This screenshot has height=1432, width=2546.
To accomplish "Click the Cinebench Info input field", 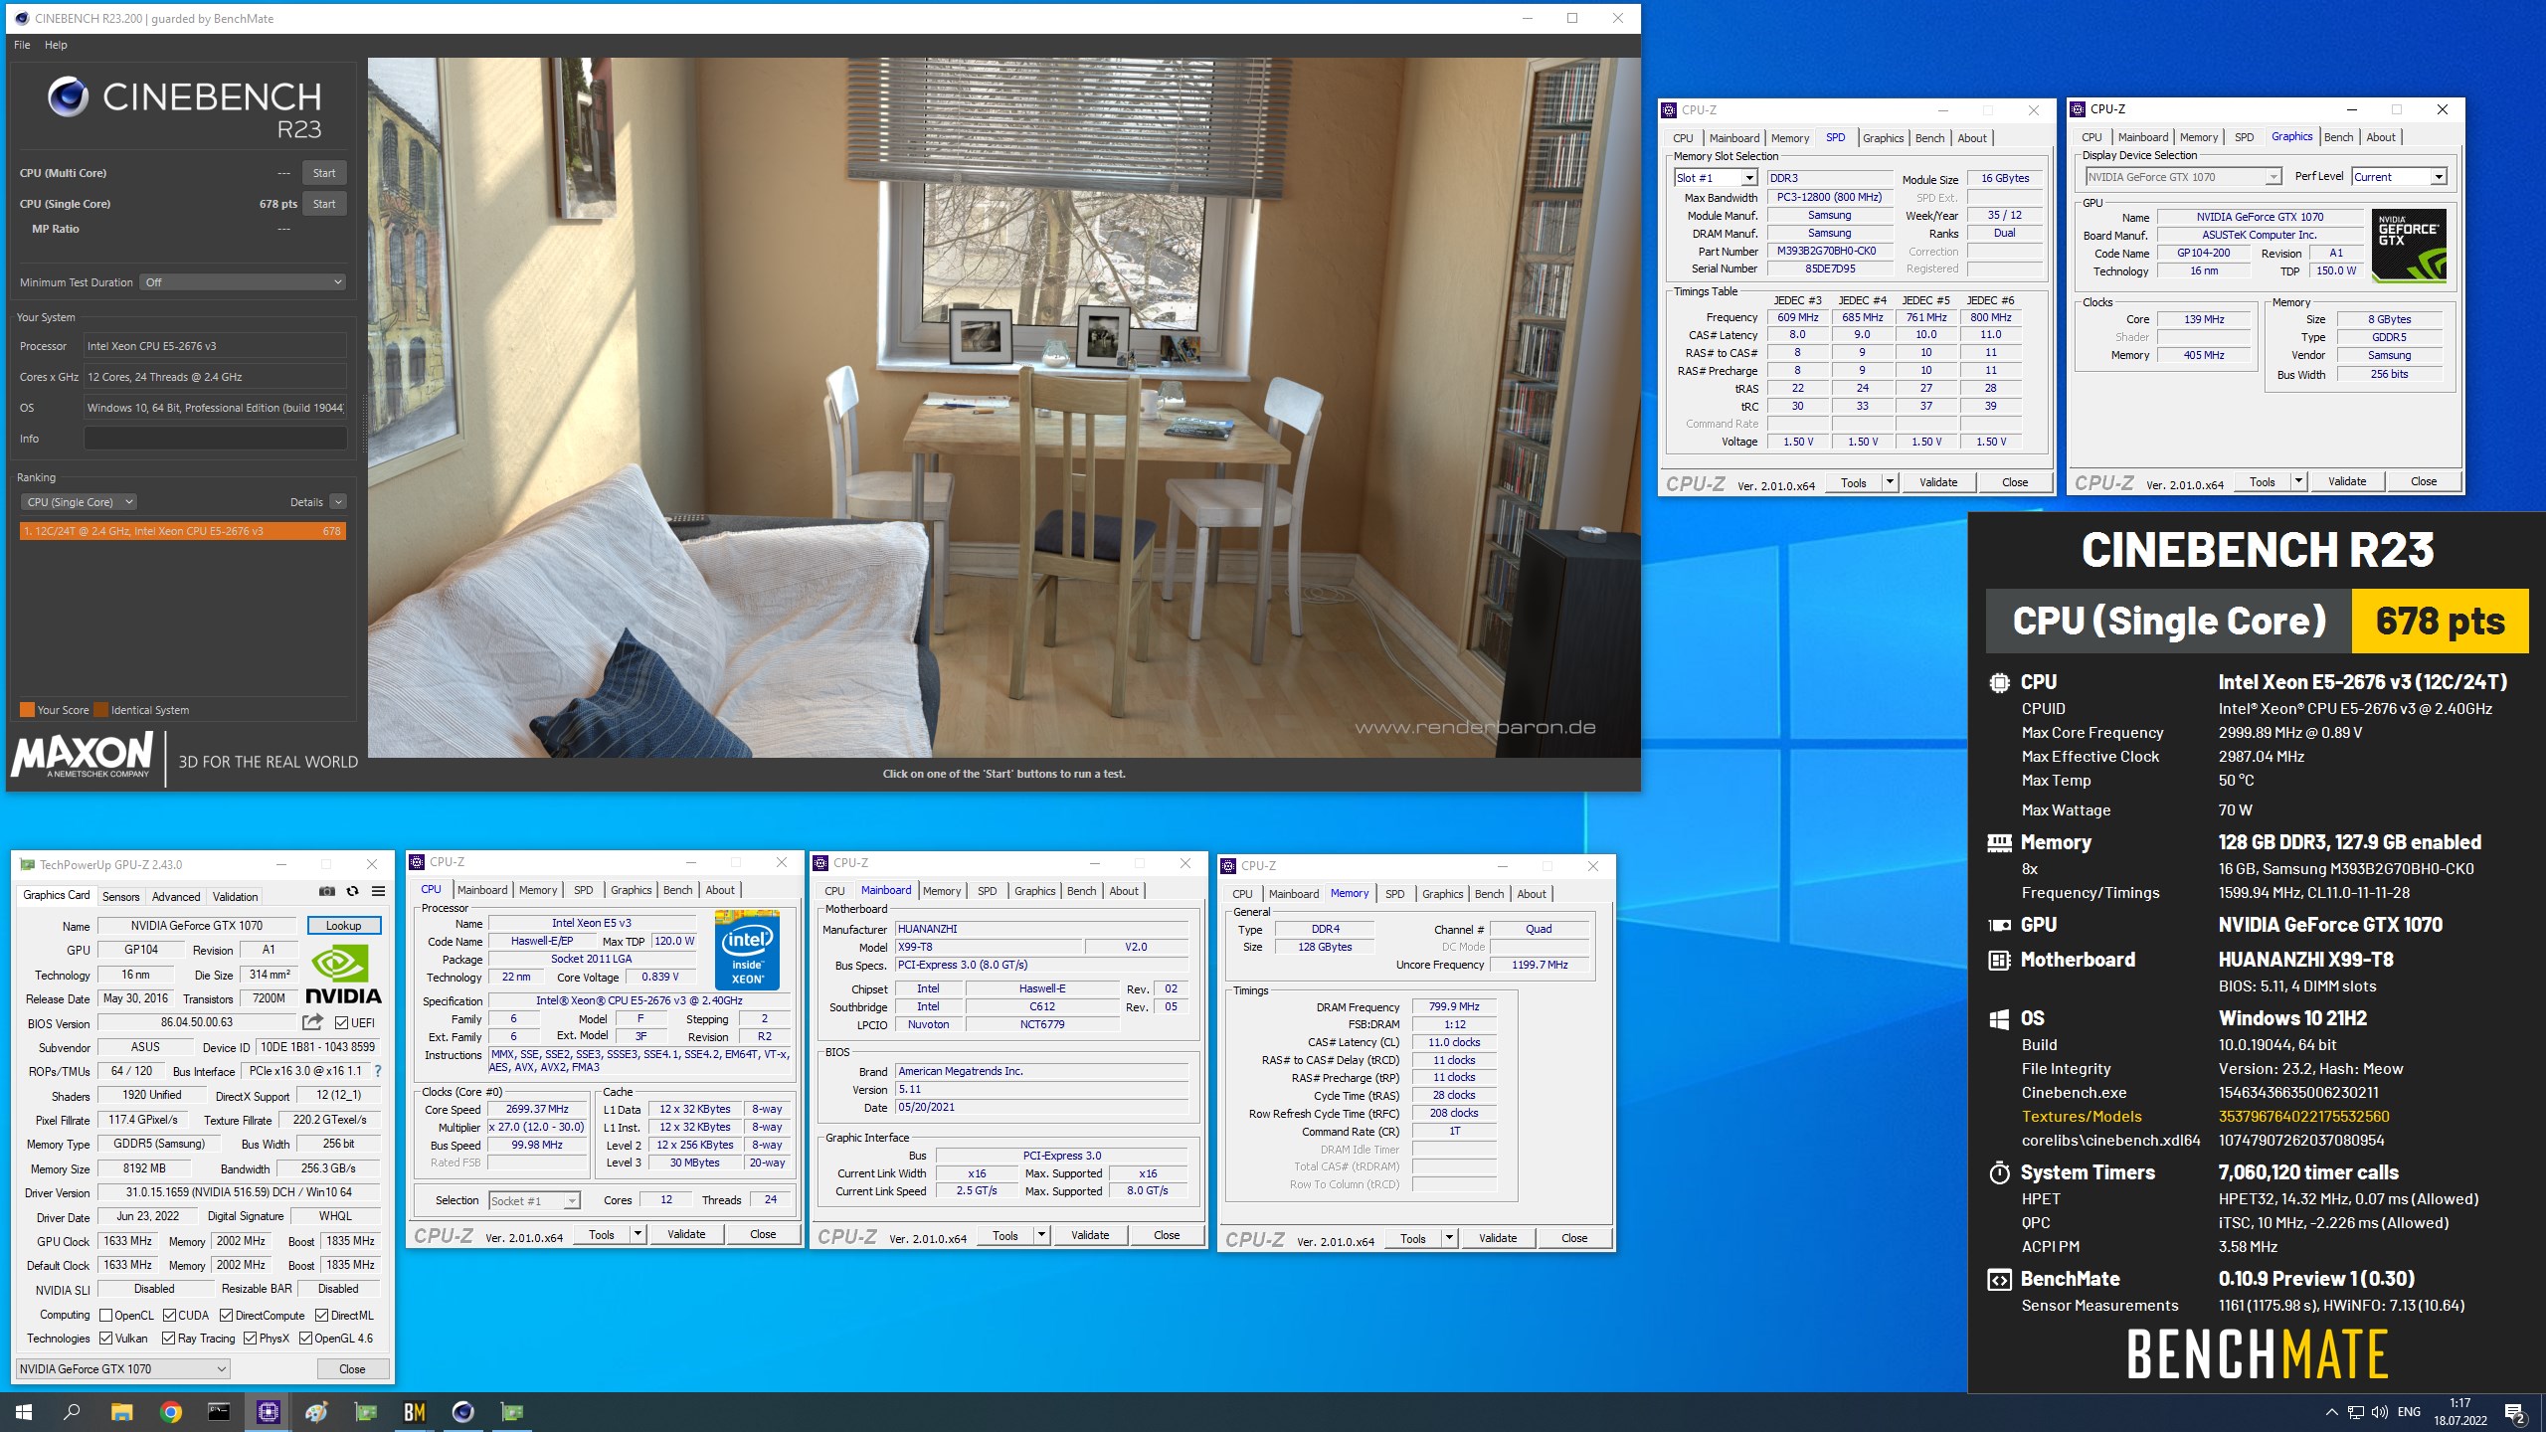I will pos(216,439).
